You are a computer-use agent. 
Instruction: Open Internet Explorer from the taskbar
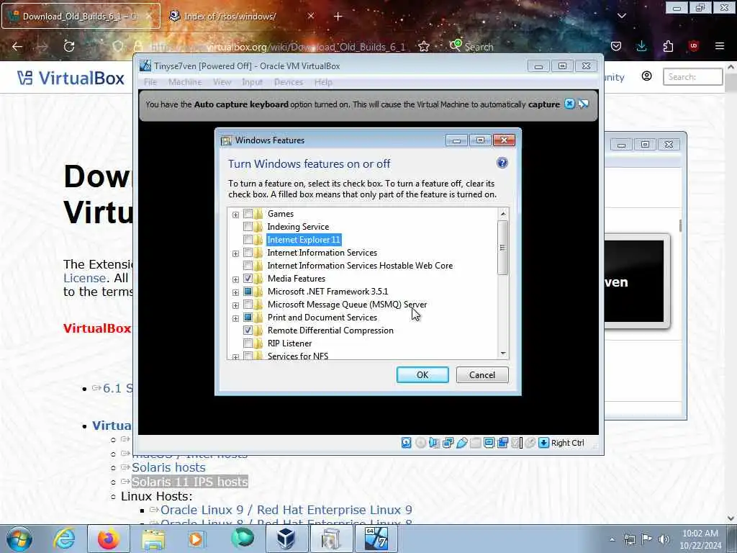tap(64, 539)
